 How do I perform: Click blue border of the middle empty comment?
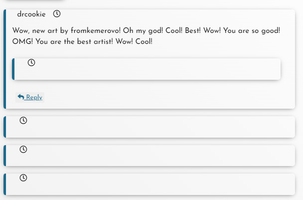[x=5, y=156]
